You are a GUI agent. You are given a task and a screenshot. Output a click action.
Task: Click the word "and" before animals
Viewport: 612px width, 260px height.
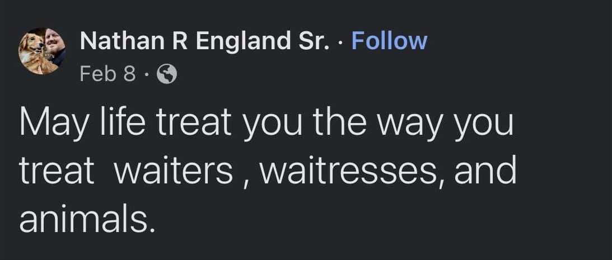[485, 170]
